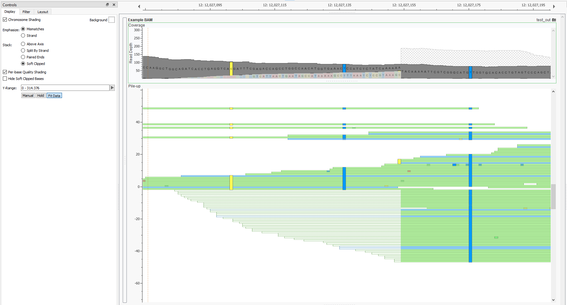
Task: Toggle Per-base Quality Shading
Action: (x=5, y=72)
